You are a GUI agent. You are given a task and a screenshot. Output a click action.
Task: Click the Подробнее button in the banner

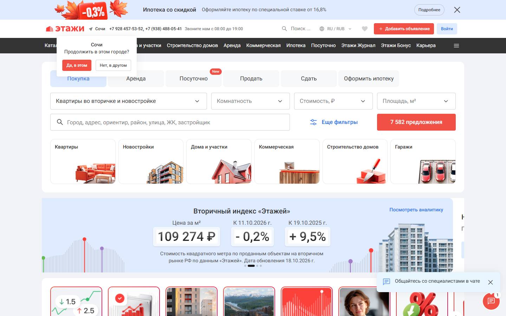click(429, 10)
